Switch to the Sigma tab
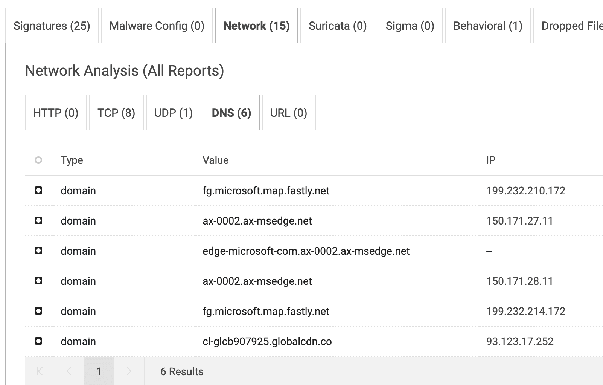The width and height of the screenshot is (603, 385). pyautogui.click(x=410, y=26)
